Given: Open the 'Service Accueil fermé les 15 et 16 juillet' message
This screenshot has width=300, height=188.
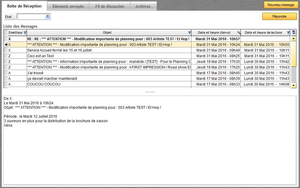Looking at the screenshot, I should coord(59,50).
